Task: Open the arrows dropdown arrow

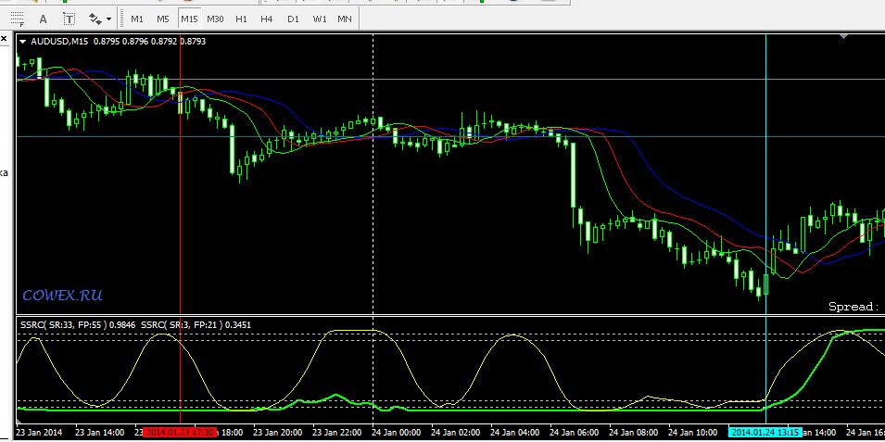Action: 108,19
